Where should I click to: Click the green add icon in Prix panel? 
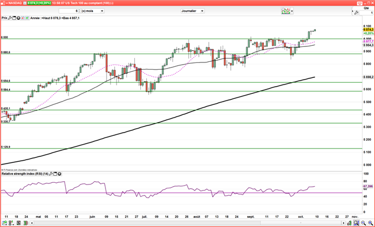pyautogui.click(x=27, y=18)
